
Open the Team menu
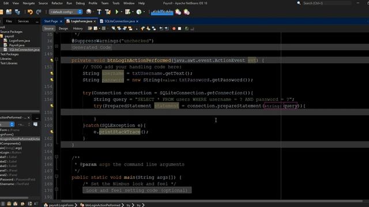(x=105, y=3)
